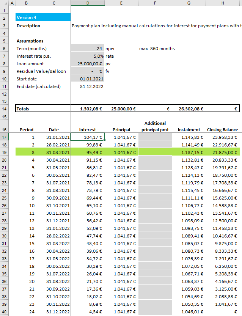Select the interest rate cell showing 5,0%
The height and width of the screenshot is (316, 242).
pos(88,56)
